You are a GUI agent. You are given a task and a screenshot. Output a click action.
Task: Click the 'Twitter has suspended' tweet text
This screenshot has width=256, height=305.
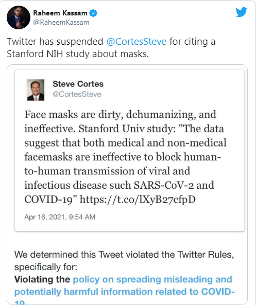click(111, 48)
